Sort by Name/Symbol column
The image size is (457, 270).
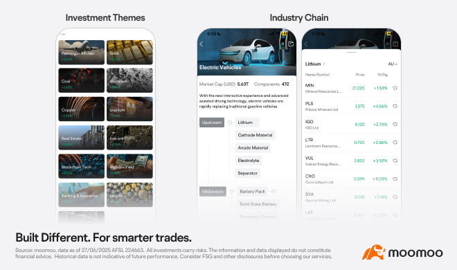(x=317, y=75)
